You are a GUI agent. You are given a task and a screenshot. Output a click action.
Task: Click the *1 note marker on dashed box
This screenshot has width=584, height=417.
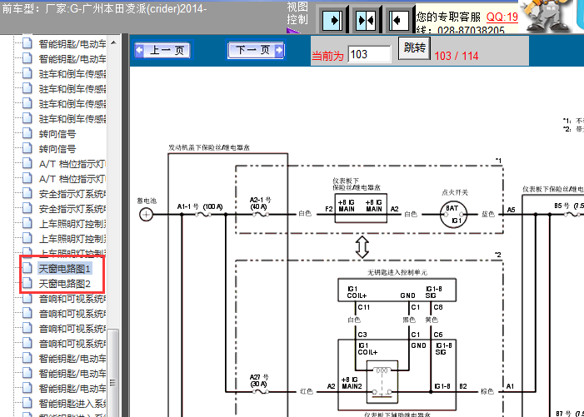[x=498, y=161]
